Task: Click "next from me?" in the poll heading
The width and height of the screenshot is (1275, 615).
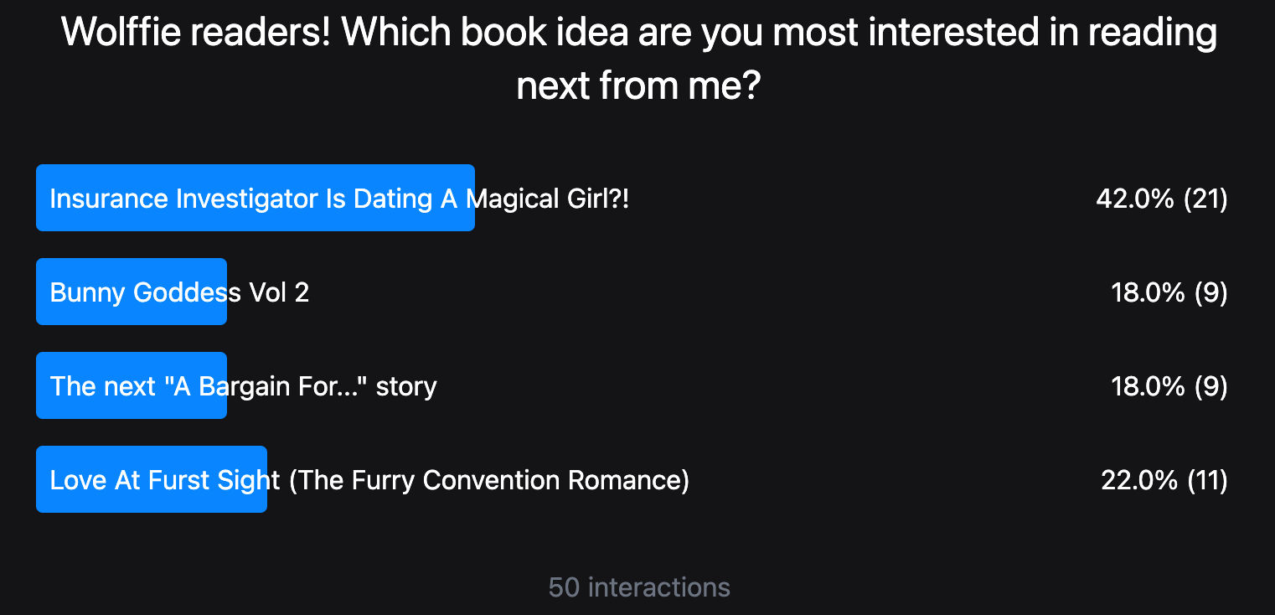Action: pyautogui.click(x=638, y=85)
